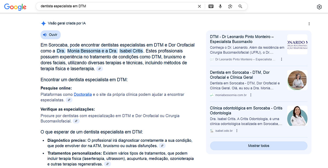Open AI overview three-dot options menu

point(309,24)
